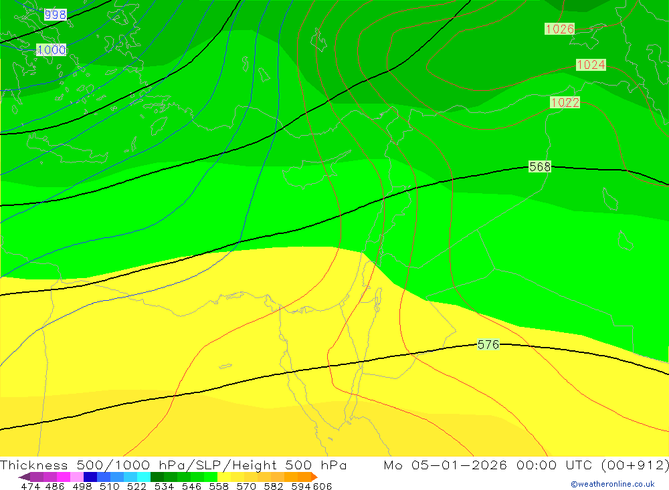
Task: Click the 1000 isobar label
Action: [52, 50]
